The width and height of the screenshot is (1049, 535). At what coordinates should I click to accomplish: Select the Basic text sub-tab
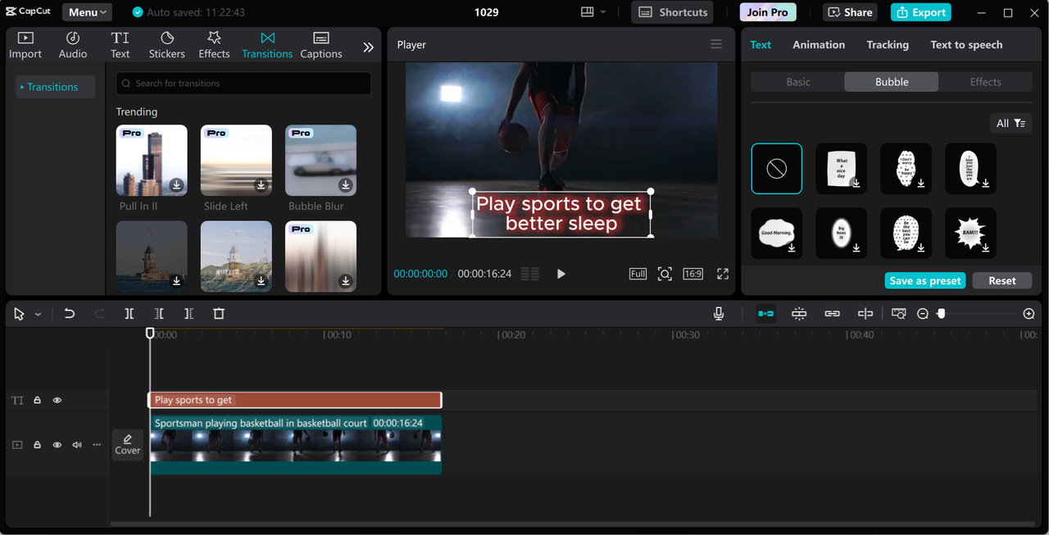point(798,82)
